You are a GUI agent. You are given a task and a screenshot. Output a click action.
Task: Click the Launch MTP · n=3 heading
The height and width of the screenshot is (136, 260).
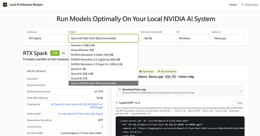(x=130, y=102)
